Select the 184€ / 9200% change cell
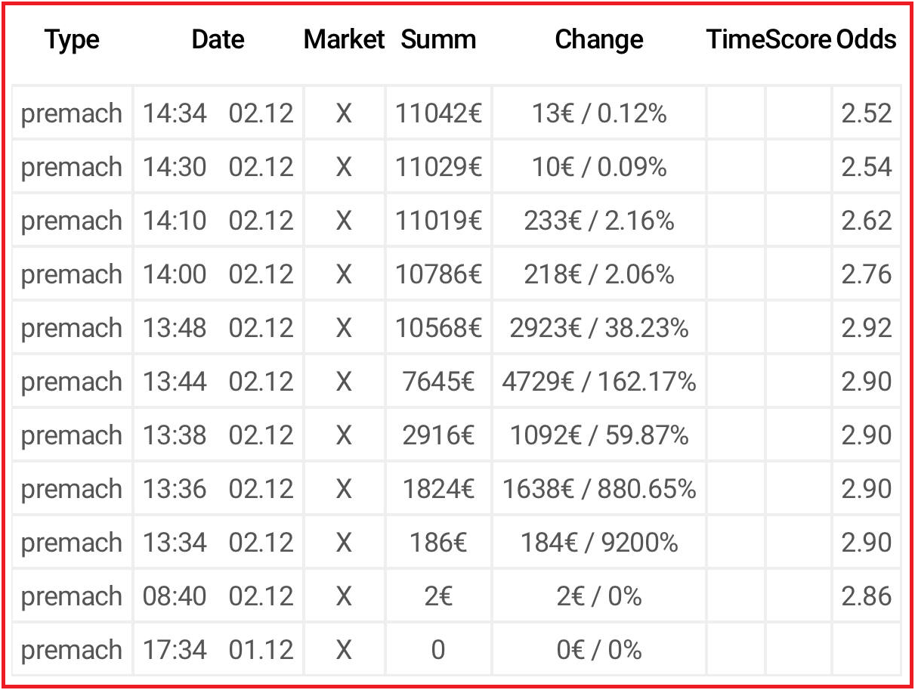This screenshot has width=915, height=690. point(598,543)
